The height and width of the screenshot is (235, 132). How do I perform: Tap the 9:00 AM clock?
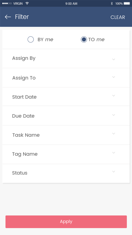pyautogui.click(x=71, y=4)
